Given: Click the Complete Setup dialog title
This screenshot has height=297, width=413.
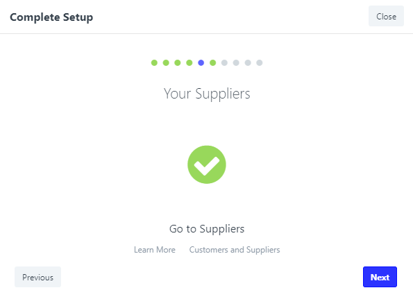Looking at the screenshot, I should point(51,17).
